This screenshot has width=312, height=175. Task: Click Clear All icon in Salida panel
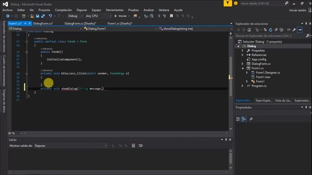133,146
